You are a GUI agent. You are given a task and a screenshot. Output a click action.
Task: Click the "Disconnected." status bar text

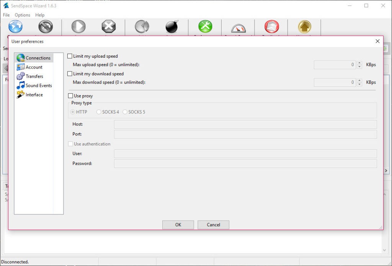point(15,262)
